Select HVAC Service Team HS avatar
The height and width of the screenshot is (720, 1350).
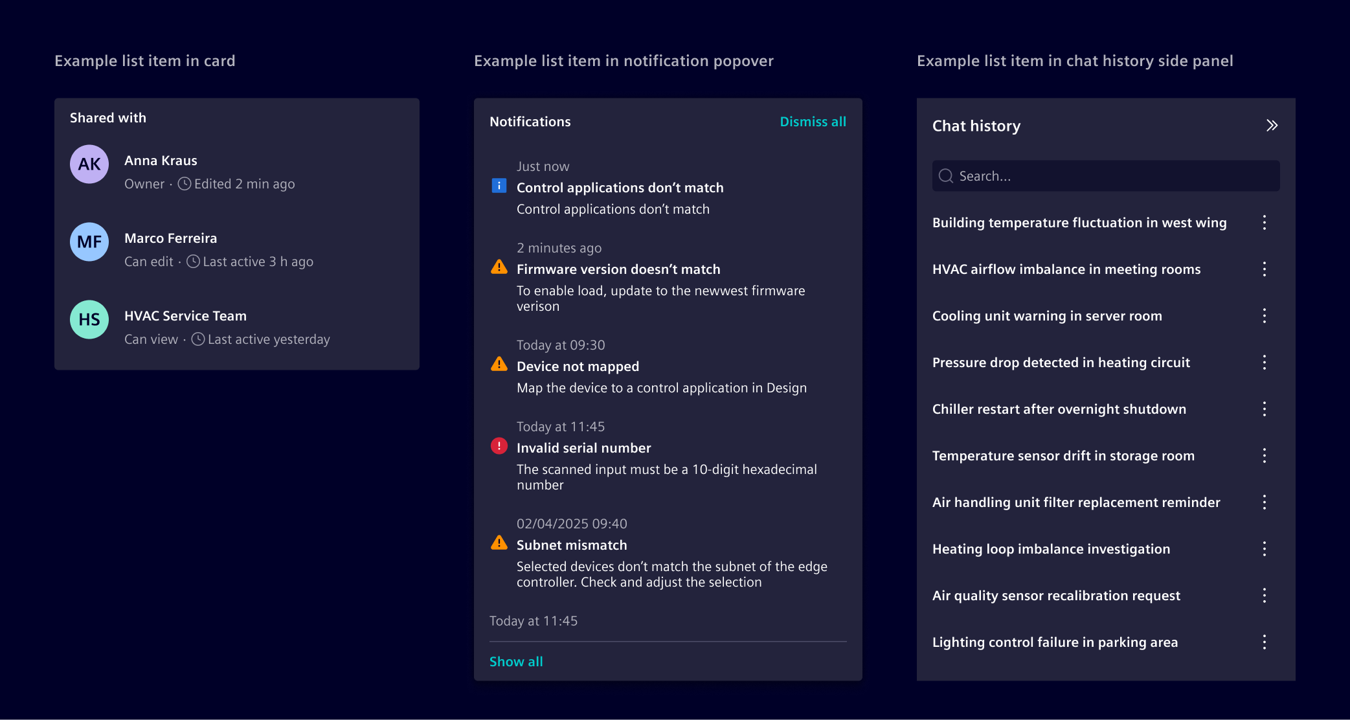click(89, 319)
